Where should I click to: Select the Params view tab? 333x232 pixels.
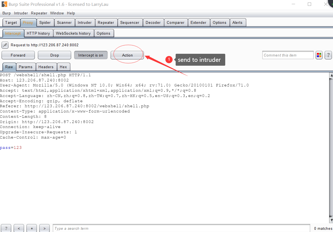click(x=26, y=67)
